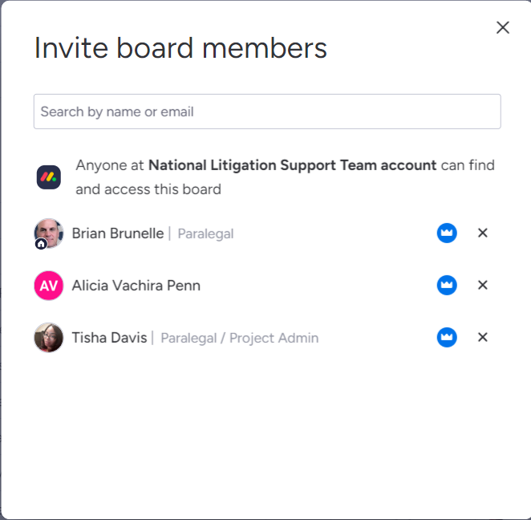
Task: Toggle owner crown for Alicia Vachira Penn
Action: pos(447,285)
